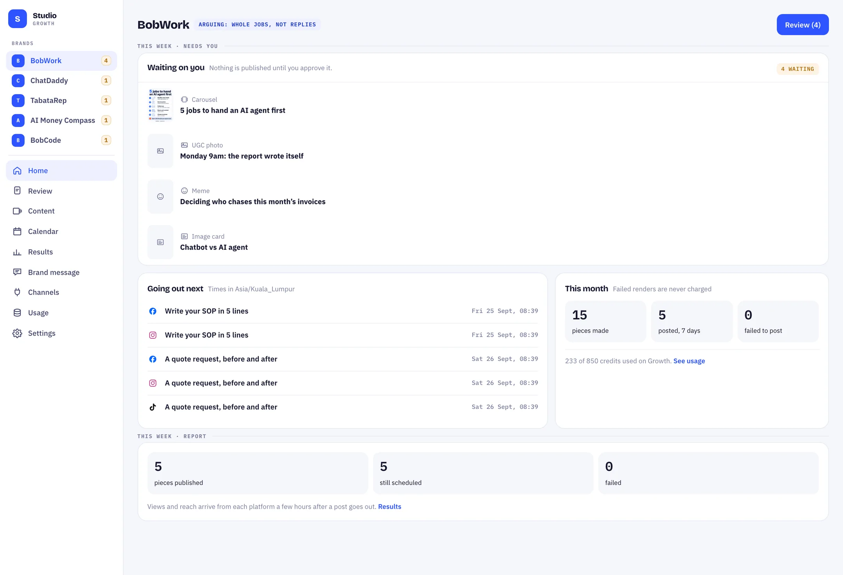This screenshot has height=575, width=843.
Task: Switch to the BobCode brand
Action: (x=62, y=140)
